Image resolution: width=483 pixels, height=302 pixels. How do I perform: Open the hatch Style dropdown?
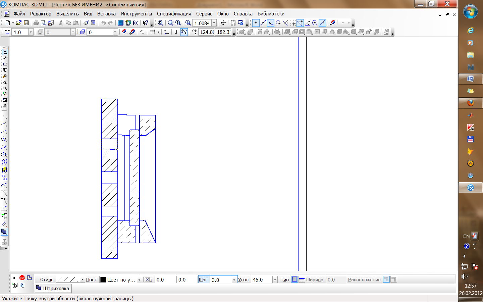(x=82, y=280)
